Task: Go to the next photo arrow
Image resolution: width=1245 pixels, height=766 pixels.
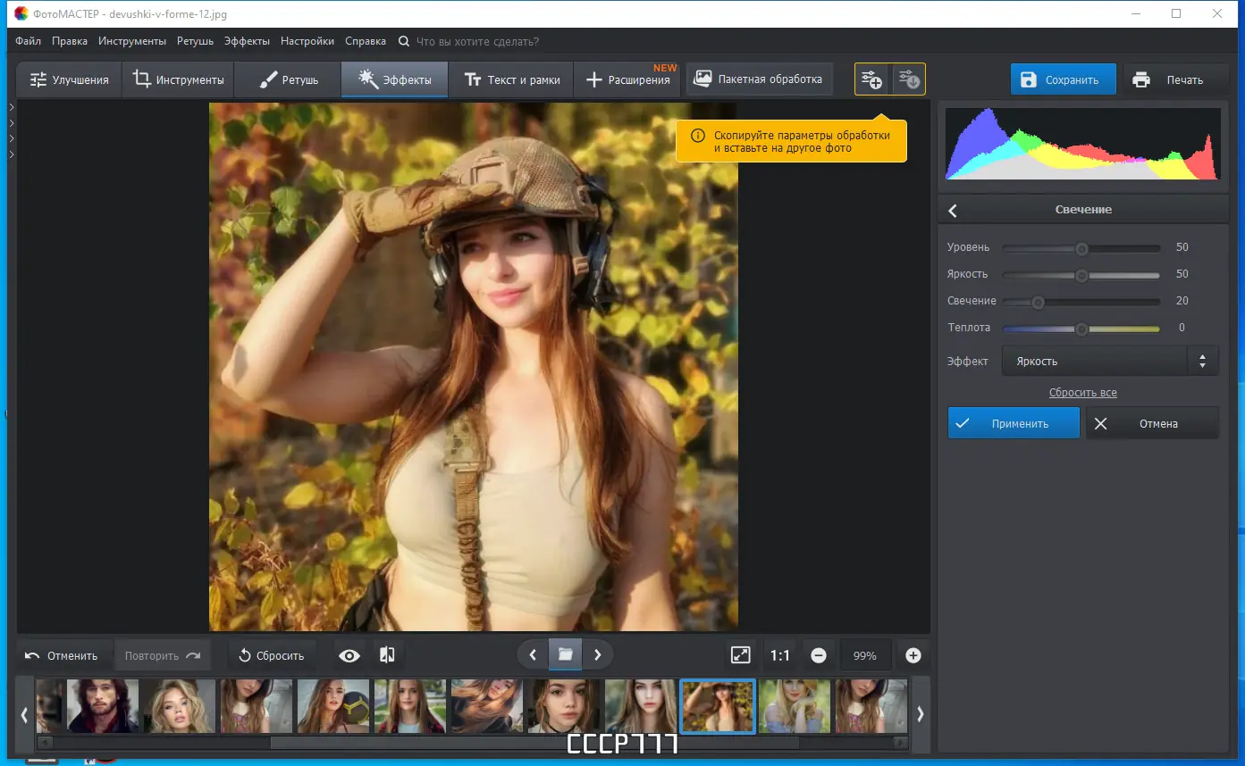Action: click(598, 654)
